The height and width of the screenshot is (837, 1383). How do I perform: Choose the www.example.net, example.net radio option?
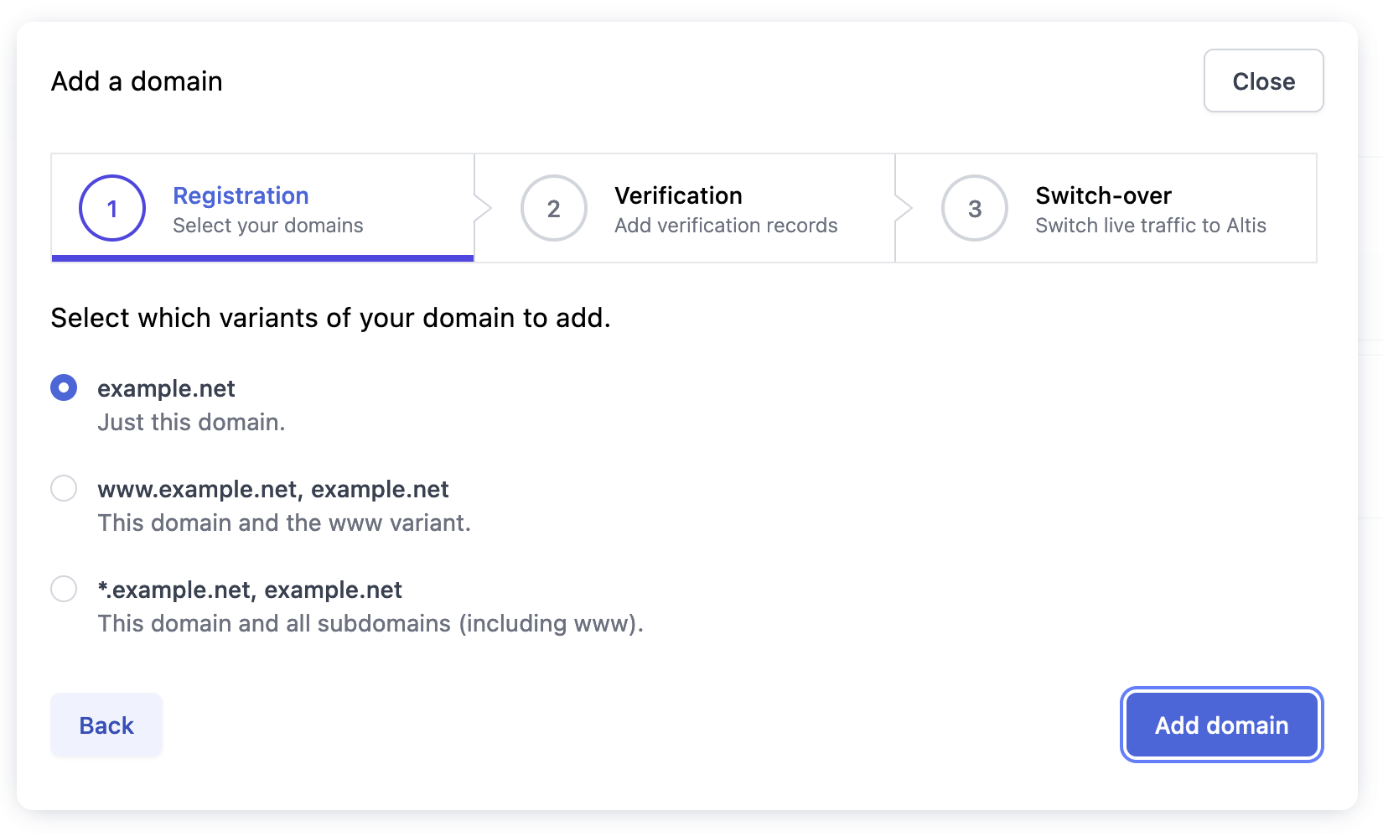(x=64, y=488)
